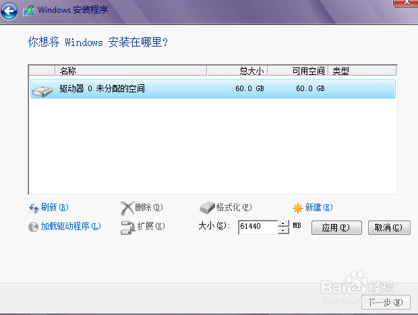Close the Windows Setup window

pos(405,3)
